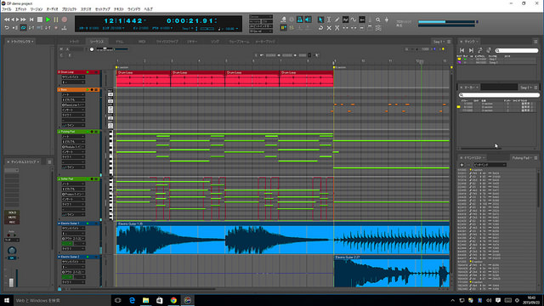Viewport: 544px width, 306px height.
Task: Open the エディット (Edit) menu
Action: click(20, 9)
